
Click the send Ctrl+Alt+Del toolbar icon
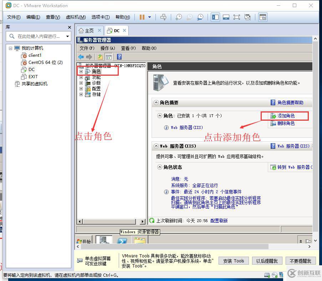pyautogui.click(x=163, y=17)
